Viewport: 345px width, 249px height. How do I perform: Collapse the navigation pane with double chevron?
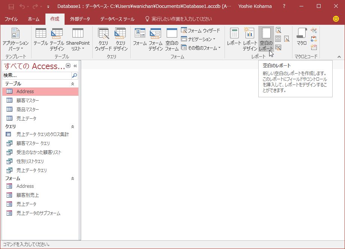tap(75, 66)
